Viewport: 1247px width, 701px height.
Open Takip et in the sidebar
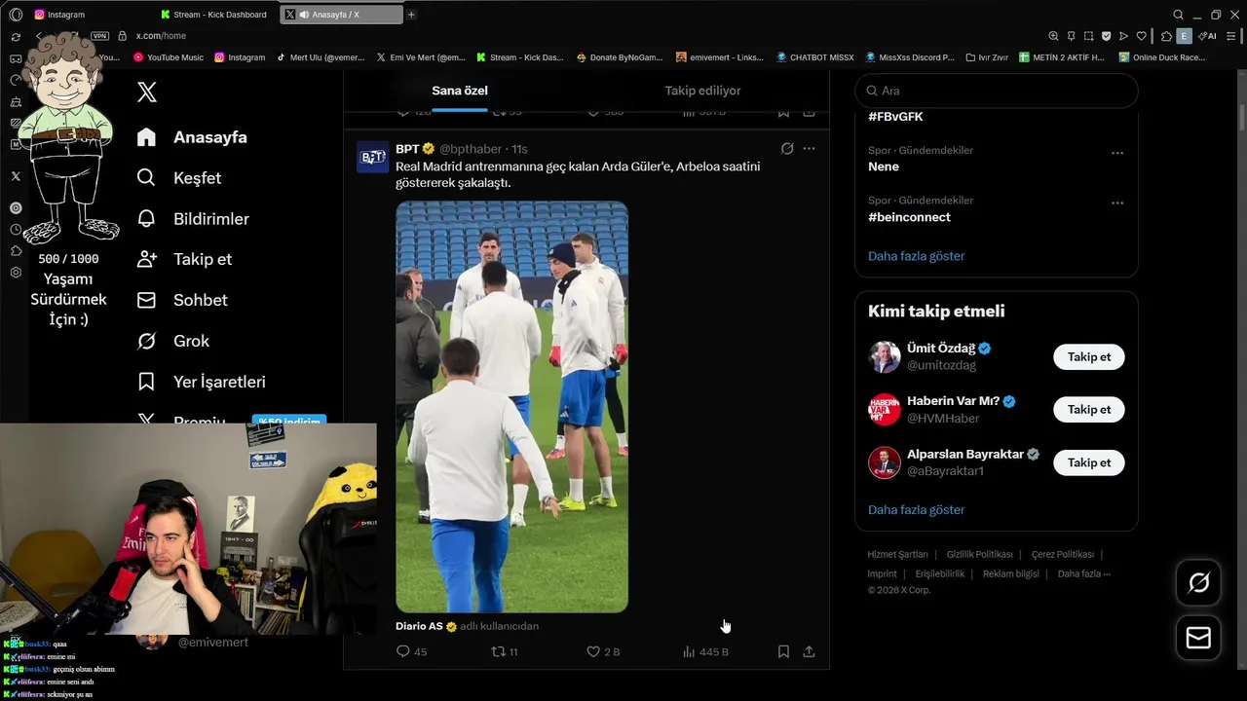pos(184,259)
